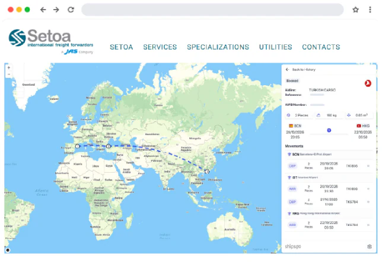Select map waypoint marker 3 near Hong Kong
Viewport: 382px width, 262px height.
207,172
